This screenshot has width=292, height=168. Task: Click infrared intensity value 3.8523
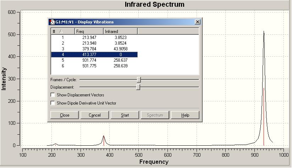click(x=121, y=38)
